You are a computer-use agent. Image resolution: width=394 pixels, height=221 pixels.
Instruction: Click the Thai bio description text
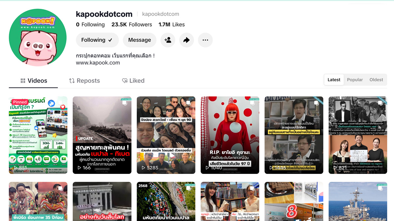115,56
